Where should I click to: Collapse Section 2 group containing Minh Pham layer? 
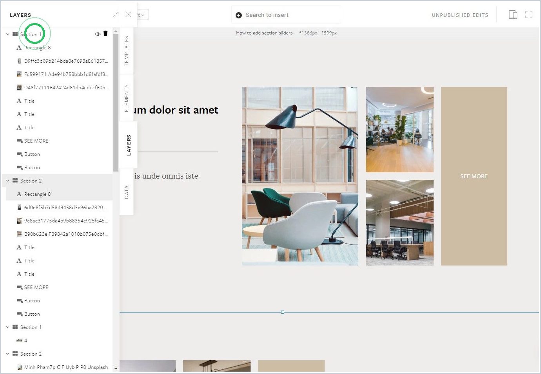(7, 354)
